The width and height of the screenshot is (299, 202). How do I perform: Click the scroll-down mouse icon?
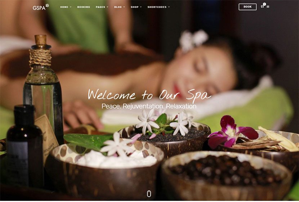click(x=149, y=194)
